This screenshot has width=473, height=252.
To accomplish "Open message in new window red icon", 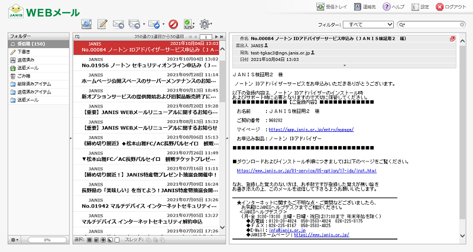I will click(452, 38).
